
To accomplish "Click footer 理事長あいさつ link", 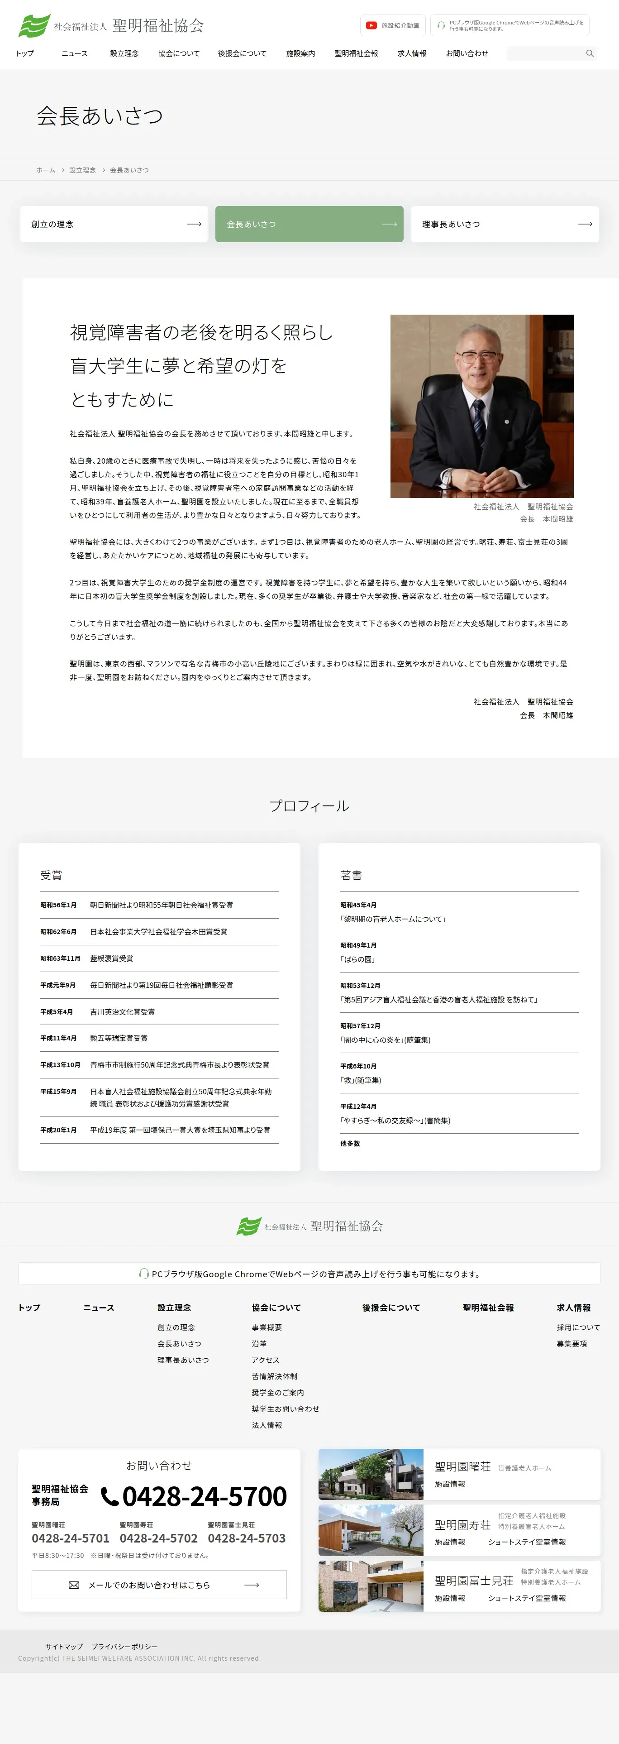I will (x=183, y=1360).
